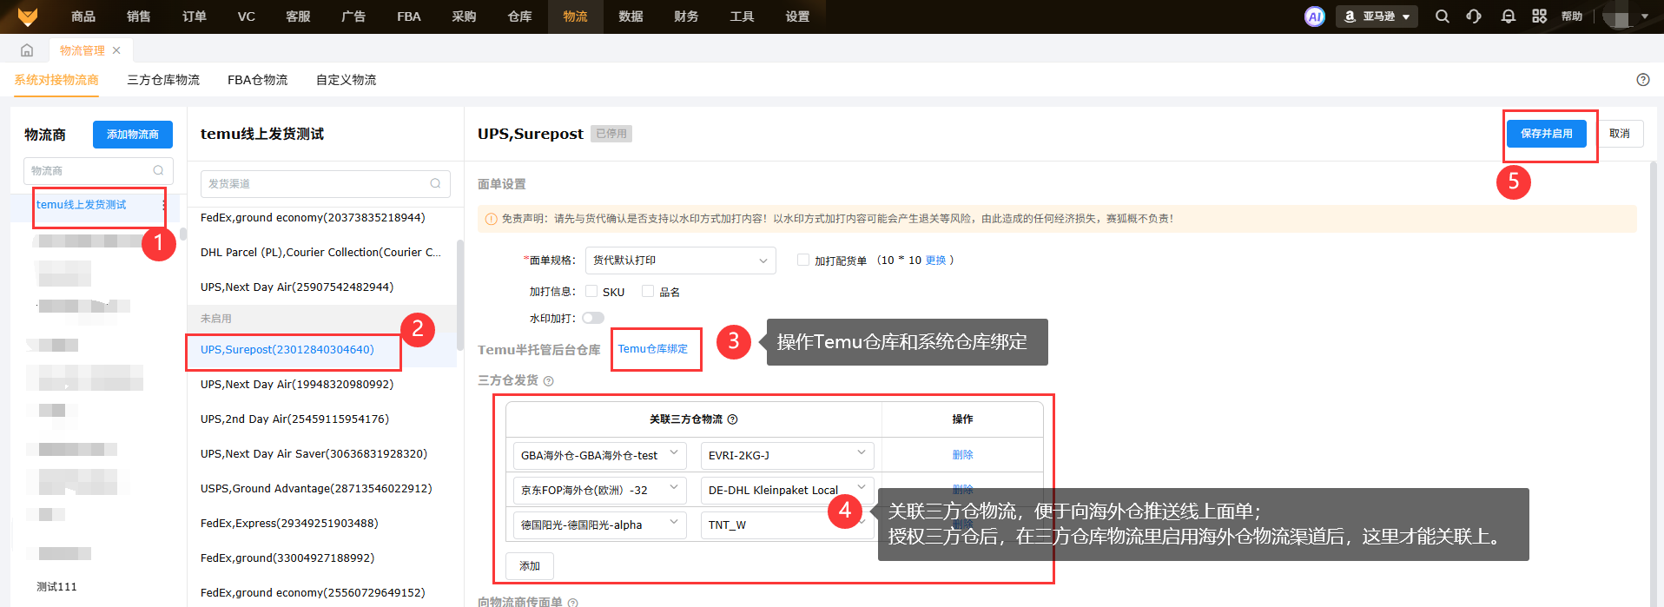Check the 加打配货单 checkbox
The width and height of the screenshot is (1664, 607).
click(803, 260)
